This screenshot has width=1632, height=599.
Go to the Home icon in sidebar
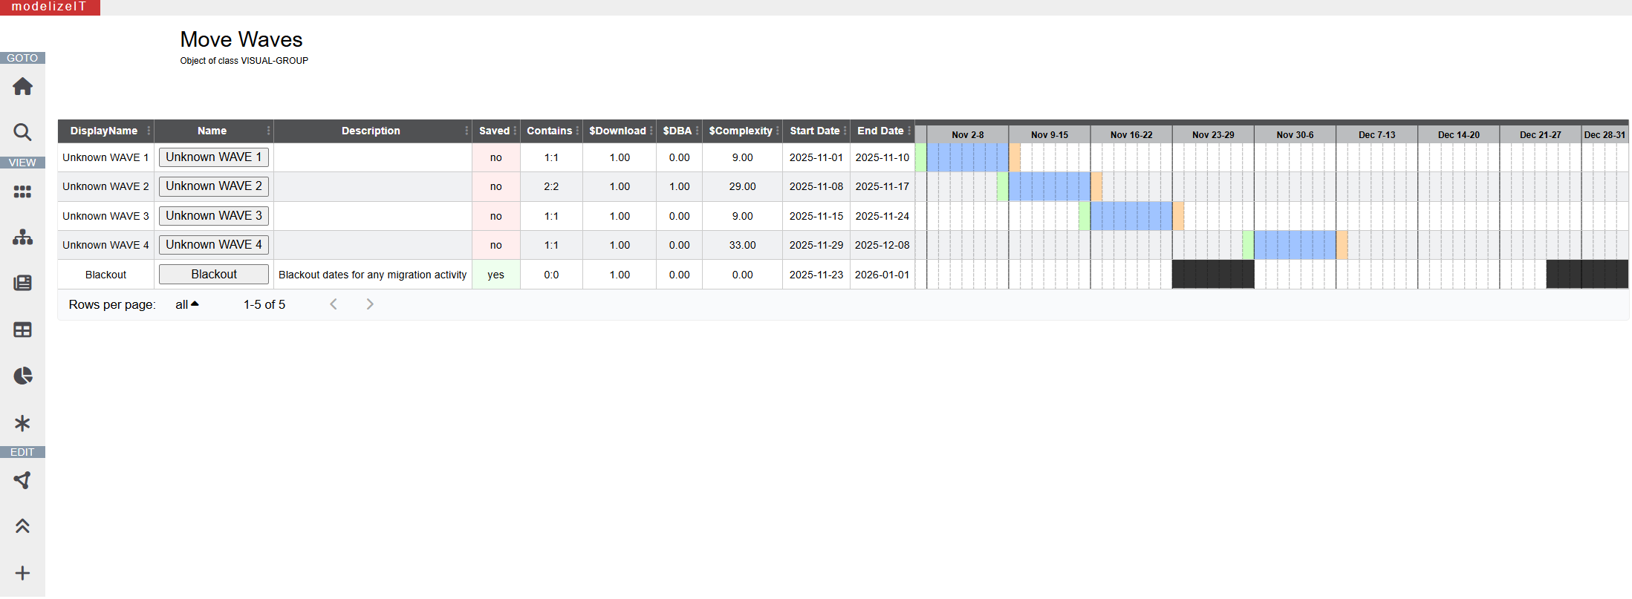pyautogui.click(x=22, y=87)
